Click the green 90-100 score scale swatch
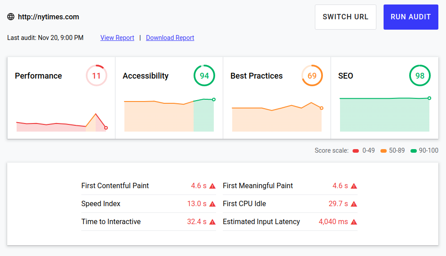Viewport: 446px width, 256px height. (414, 151)
